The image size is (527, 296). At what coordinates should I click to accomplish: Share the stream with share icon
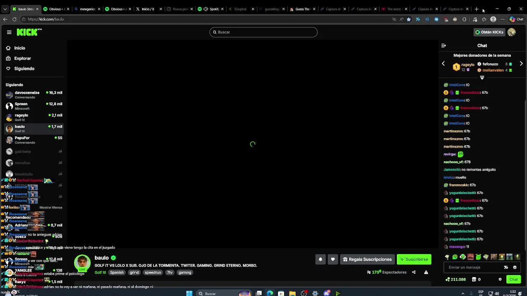tap(414, 272)
